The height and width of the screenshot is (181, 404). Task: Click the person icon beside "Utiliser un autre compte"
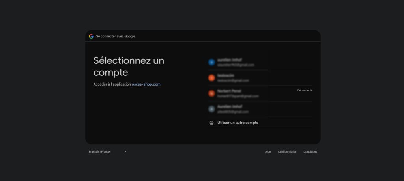pyautogui.click(x=211, y=123)
